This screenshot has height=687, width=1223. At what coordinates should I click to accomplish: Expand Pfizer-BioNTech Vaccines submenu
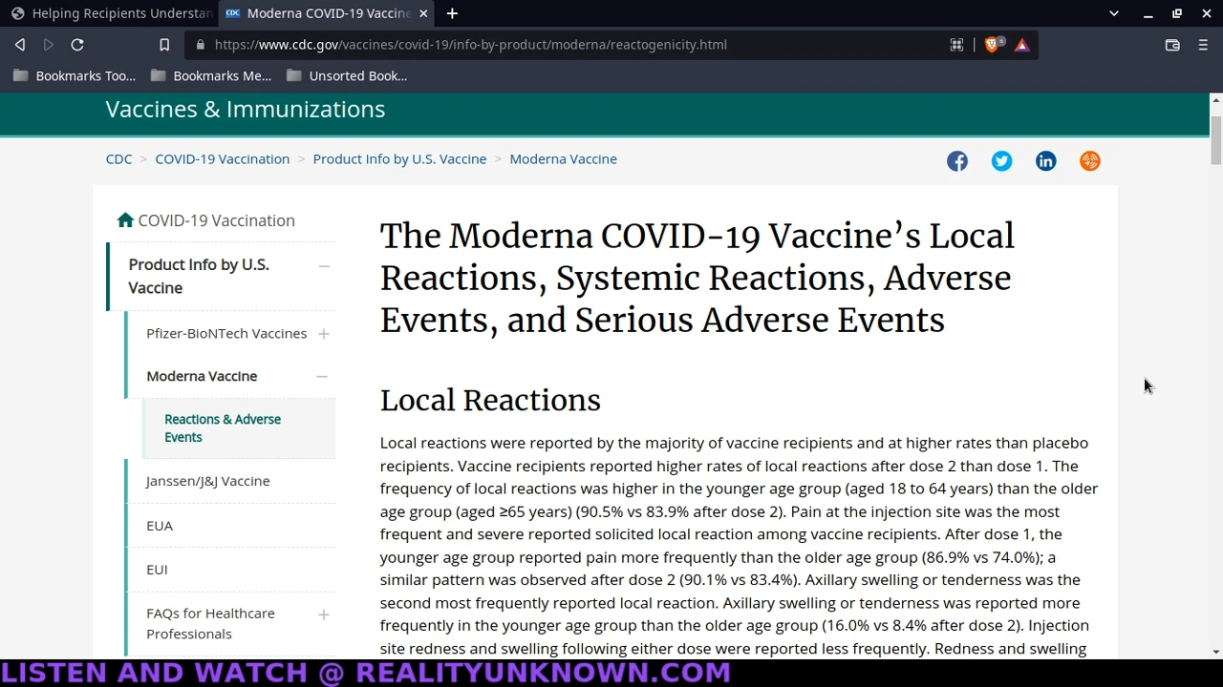[x=324, y=334]
